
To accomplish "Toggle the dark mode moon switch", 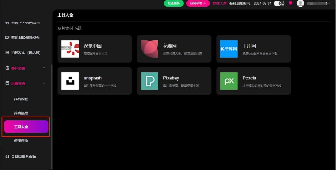I will point(279,3).
